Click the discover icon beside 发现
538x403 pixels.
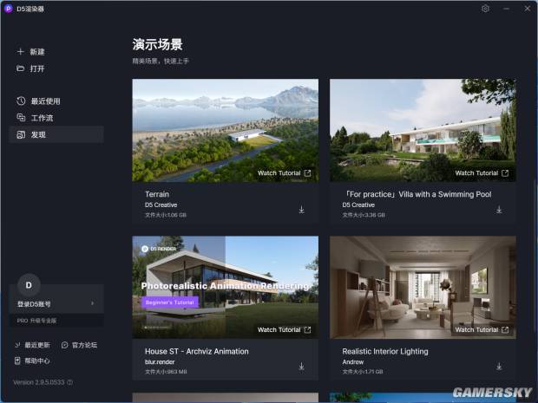21,134
